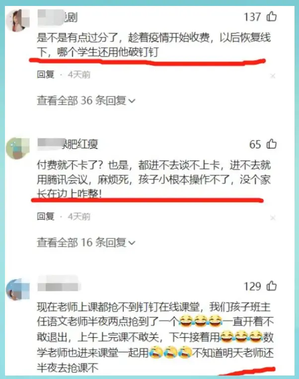The width and height of the screenshot is (299, 379).
Task: Open the 肥红瘦 username profile
Action: tap(68, 144)
